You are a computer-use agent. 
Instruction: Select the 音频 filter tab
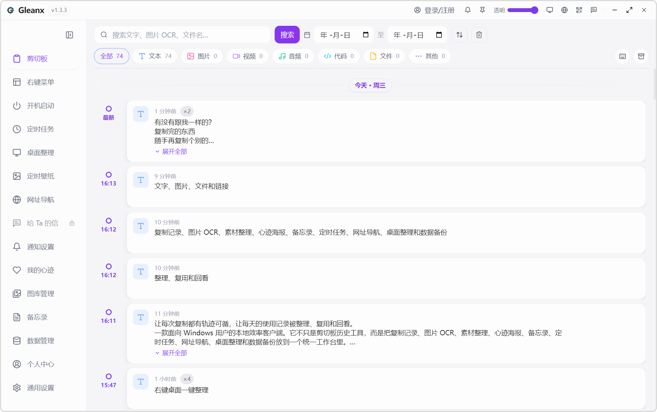[x=293, y=56]
